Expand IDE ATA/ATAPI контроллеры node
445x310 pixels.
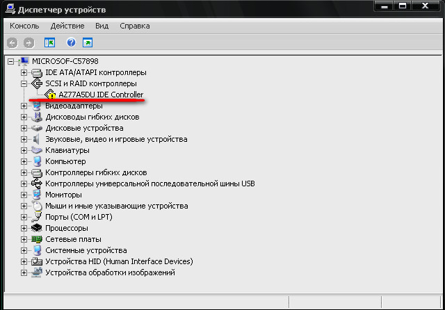coord(24,72)
